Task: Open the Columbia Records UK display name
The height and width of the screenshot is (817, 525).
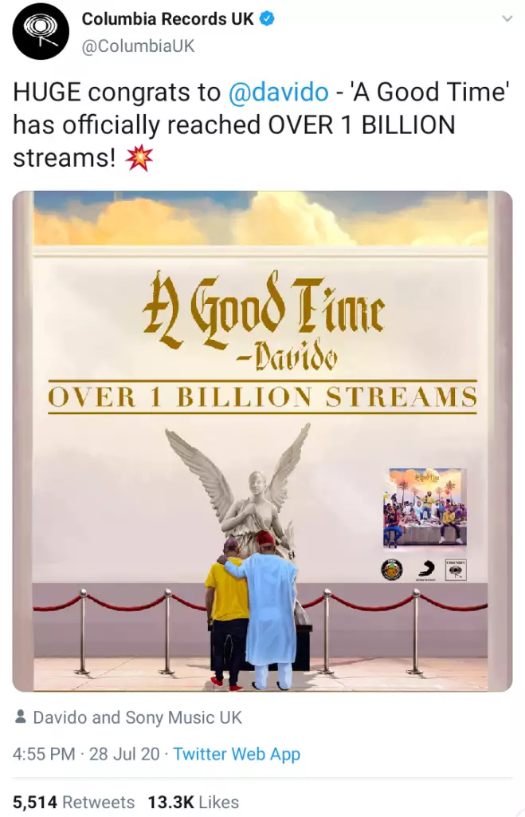Action: pyautogui.click(x=167, y=19)
